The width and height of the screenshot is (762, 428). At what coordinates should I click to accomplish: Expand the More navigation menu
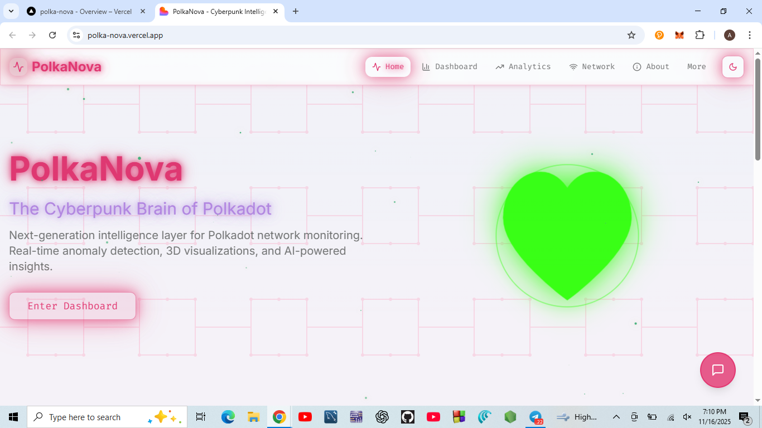(697, 67)
